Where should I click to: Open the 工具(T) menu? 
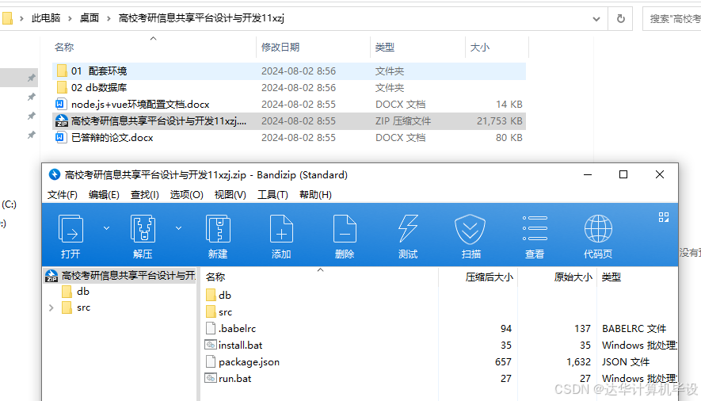point(272,194)
